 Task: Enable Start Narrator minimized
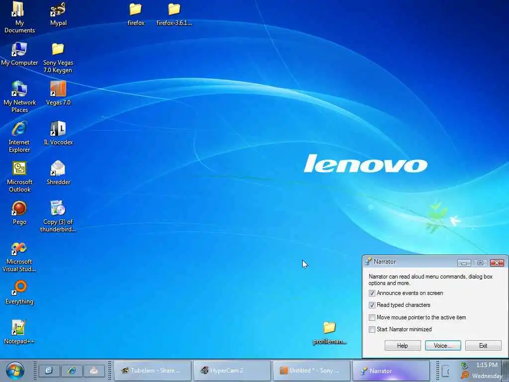[372, 329]
